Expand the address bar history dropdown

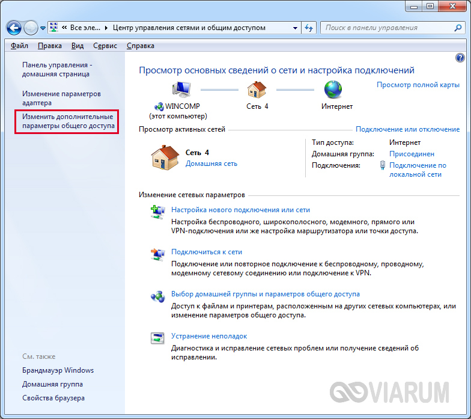tap(294, 28)
